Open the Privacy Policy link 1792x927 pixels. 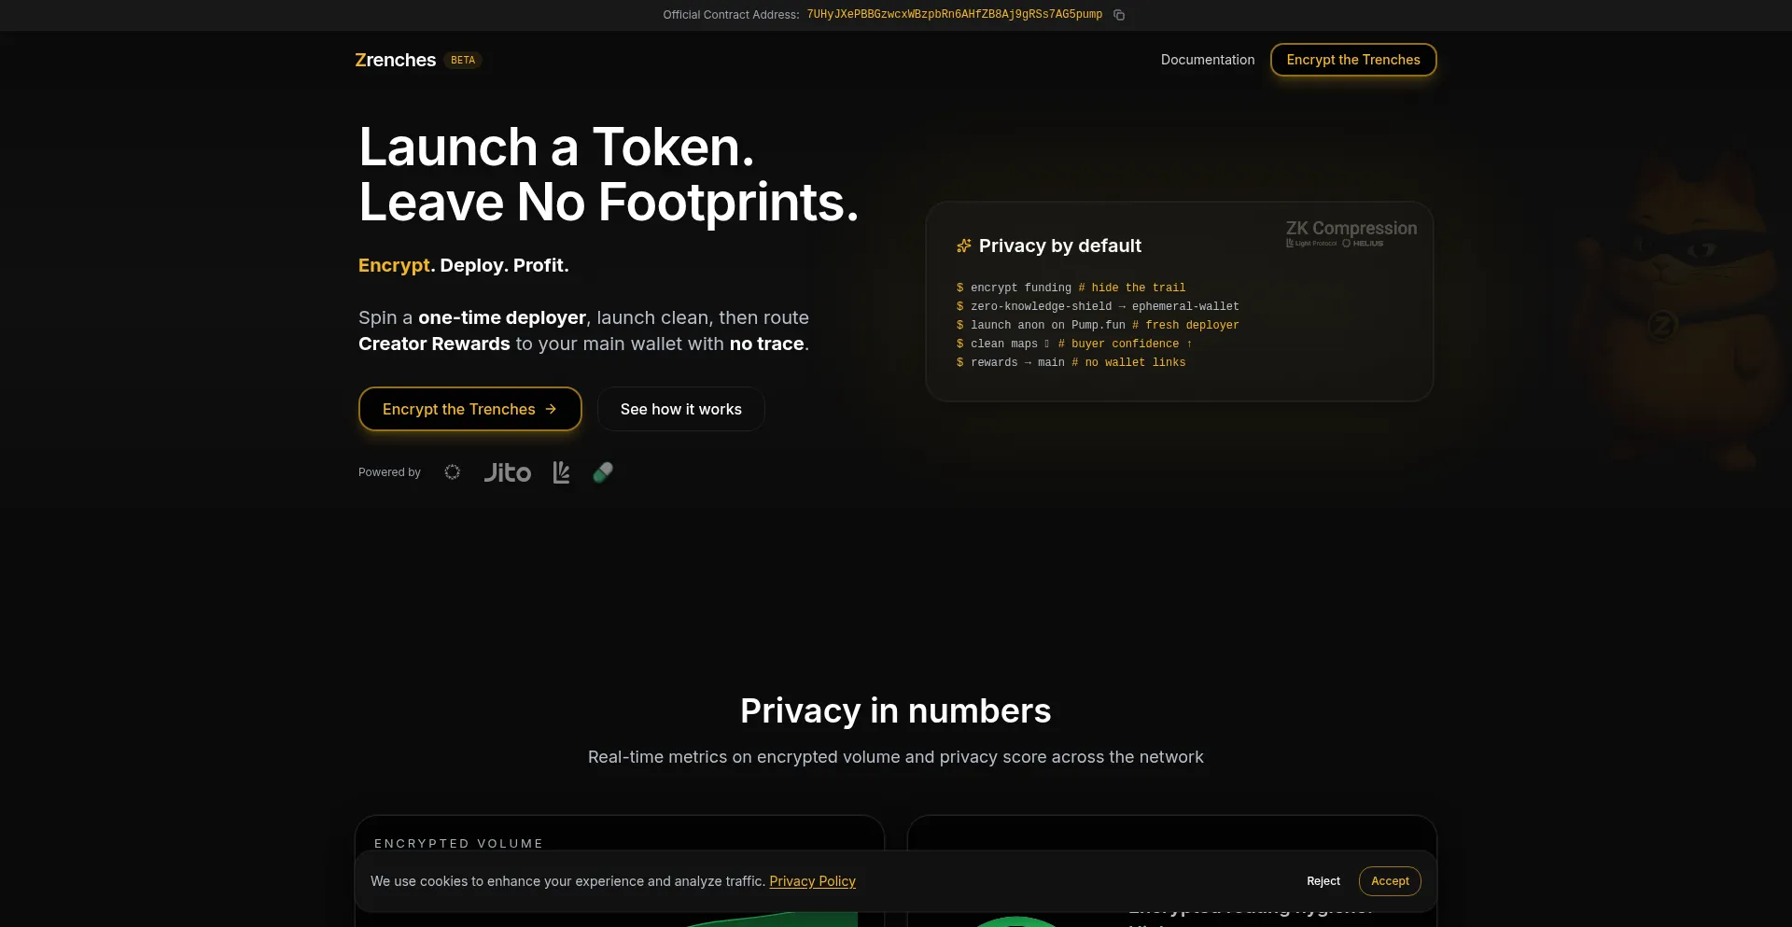[x=812, y=881]
